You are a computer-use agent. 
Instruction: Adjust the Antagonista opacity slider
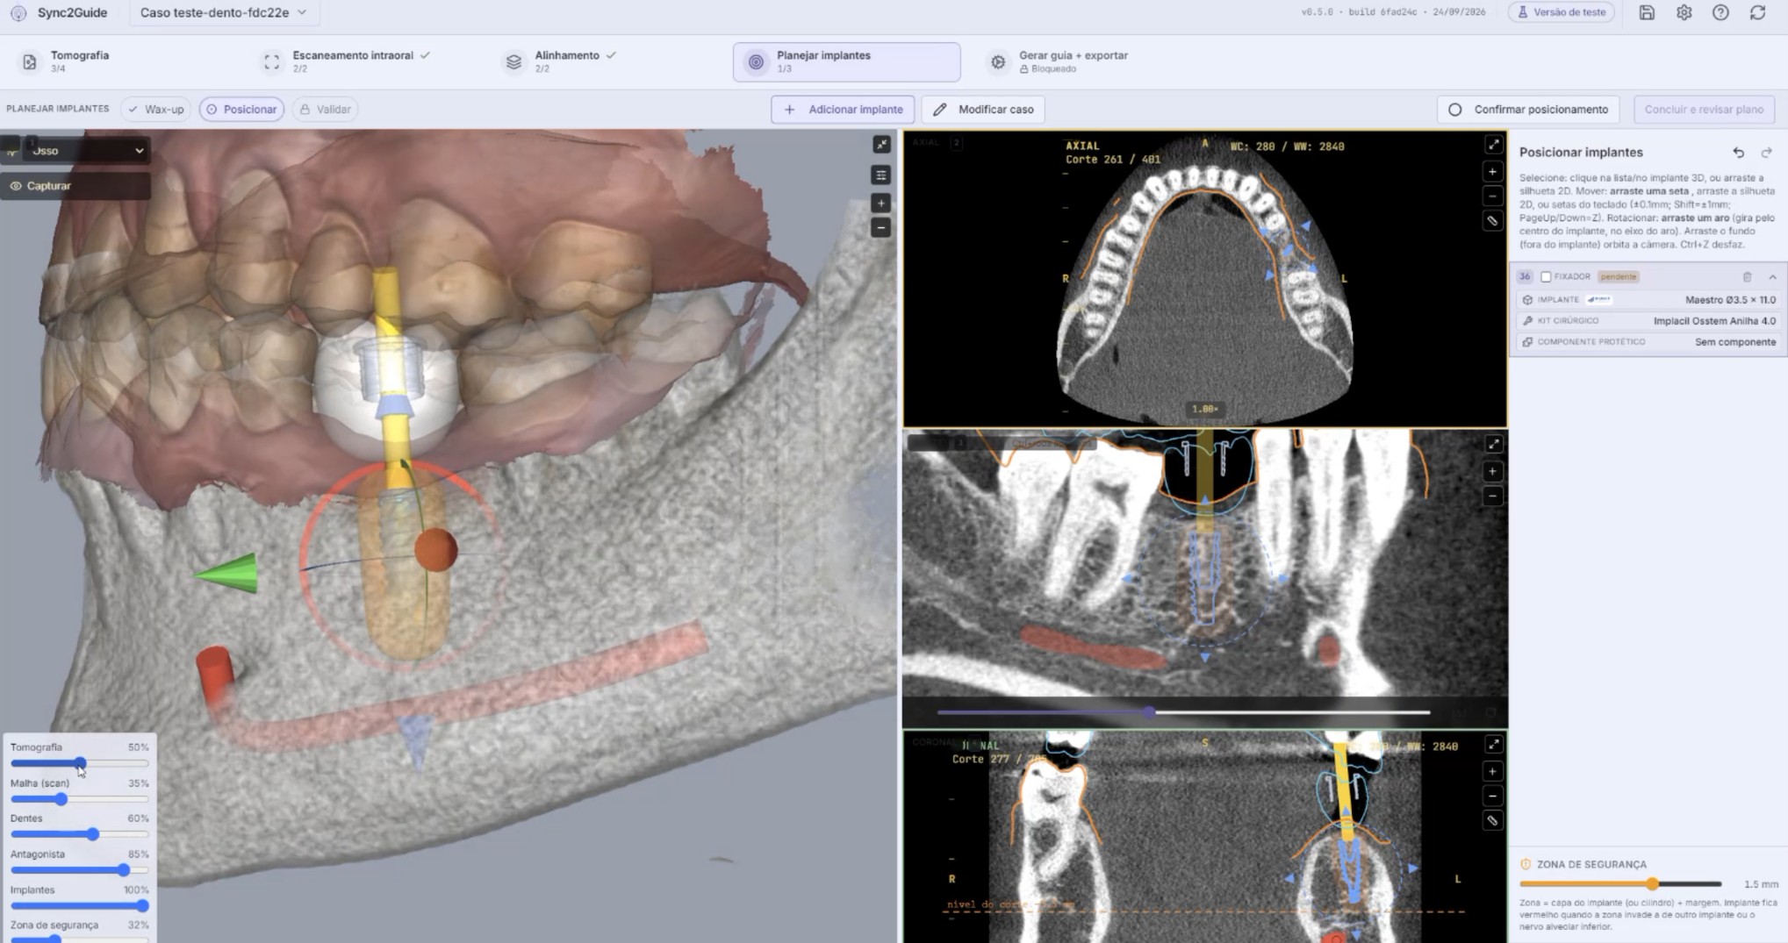pyautogui.click(x=80, y=870)
